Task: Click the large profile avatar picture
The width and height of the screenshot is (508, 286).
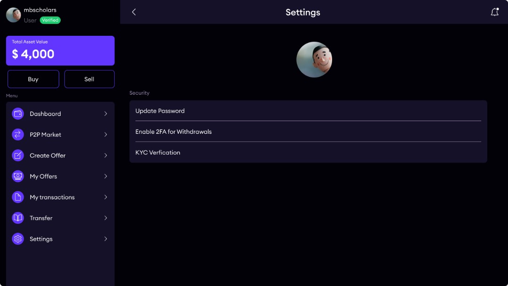Action: point(314,60)
